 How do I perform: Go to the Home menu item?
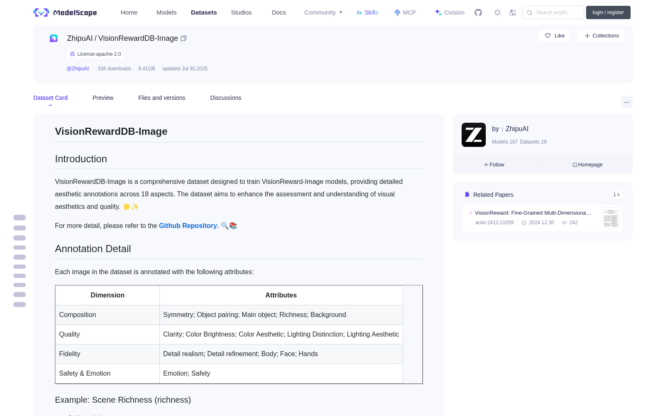[129, 12]
